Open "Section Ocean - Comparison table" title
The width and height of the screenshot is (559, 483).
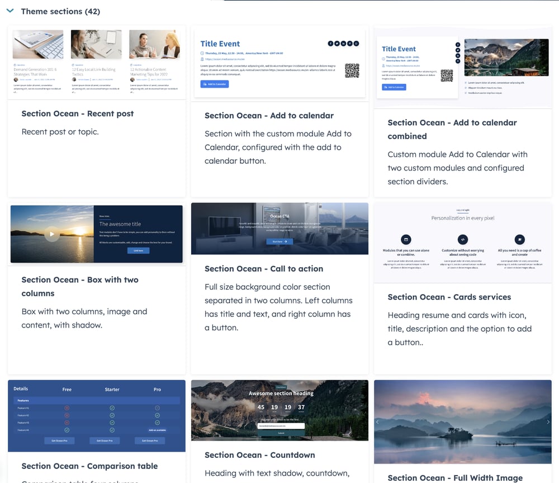pos(89,466)
